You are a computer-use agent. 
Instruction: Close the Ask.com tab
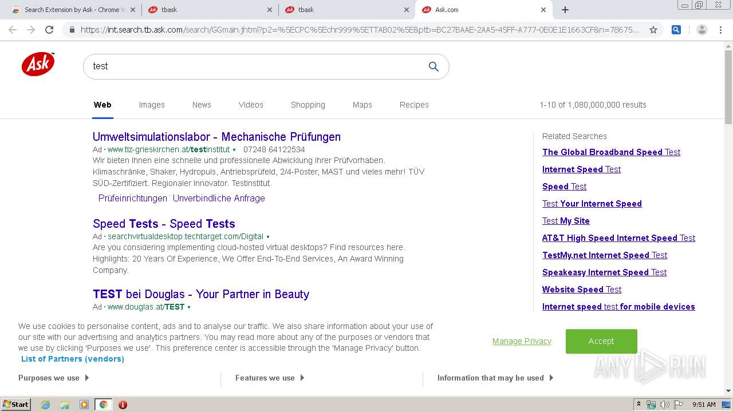543,10
